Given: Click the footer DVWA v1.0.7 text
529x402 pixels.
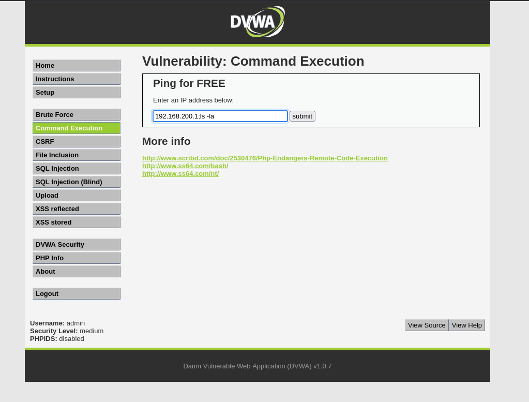Looking at the screenshot, I should (258, 366).
